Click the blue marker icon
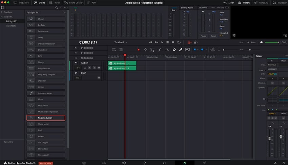The height and width of the screenshot is (165, 288). point(202,50)
